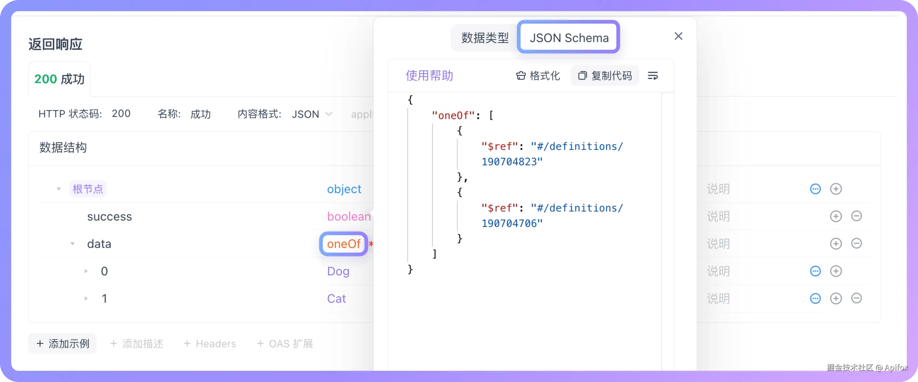Open the 使用帮助 help link
The width and height of the screenshot is (918, 382).
[430, 76]
